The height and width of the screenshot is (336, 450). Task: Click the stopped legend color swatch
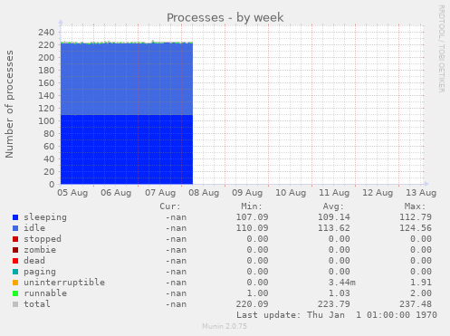pos(15,239)
